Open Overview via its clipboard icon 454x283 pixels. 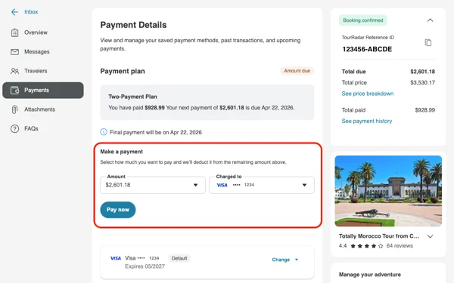coord(15,32)
